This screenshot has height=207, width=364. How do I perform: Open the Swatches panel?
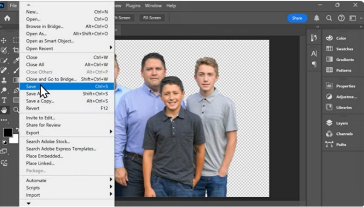pos(329,49)
